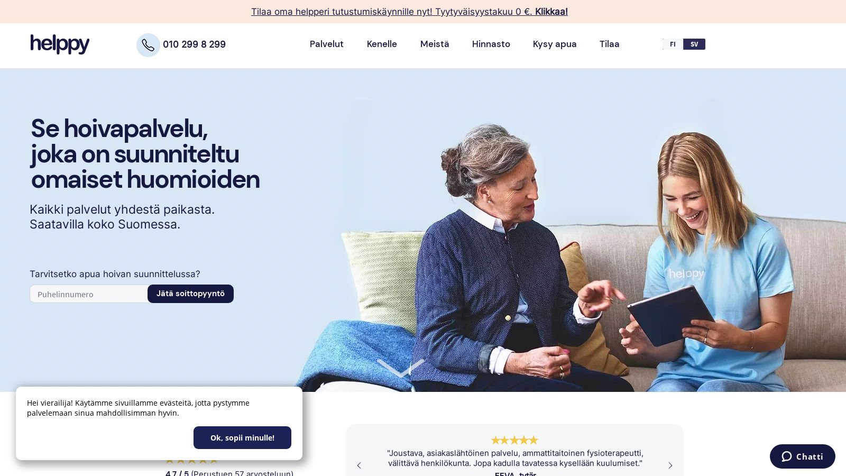Advance testimonials with the right arrow
The image size is (846, 476).
coord(670,465)
